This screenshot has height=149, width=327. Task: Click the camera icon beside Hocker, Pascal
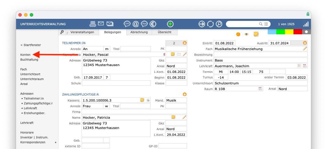(179, 54)
